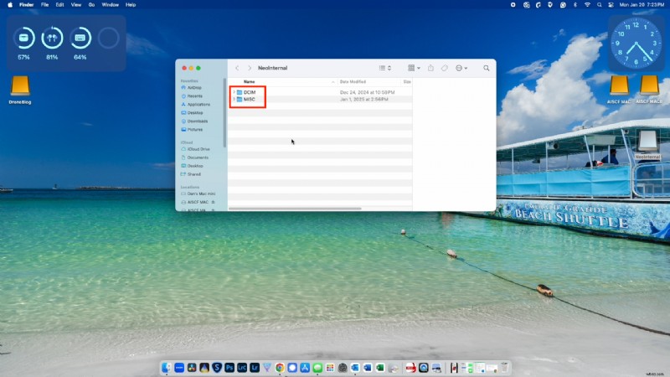Open the Group By dropdown in toolbar
The width and height of the screenshot is (670, 377).
[412, 68]
